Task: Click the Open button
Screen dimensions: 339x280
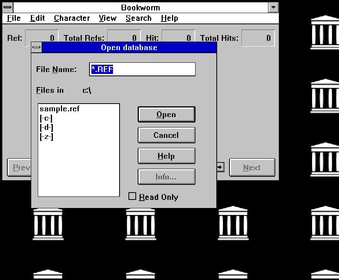Action: click(166, 114)
